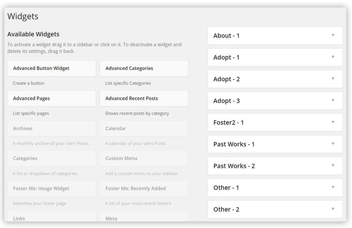
Task: Choose the Advanced Recent Posts widget
Action: [144, 99]
